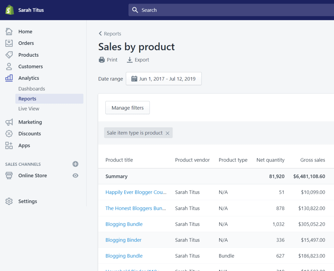Focus the Search field in top bar
The image size is (334, 271).
click(228, 10)
